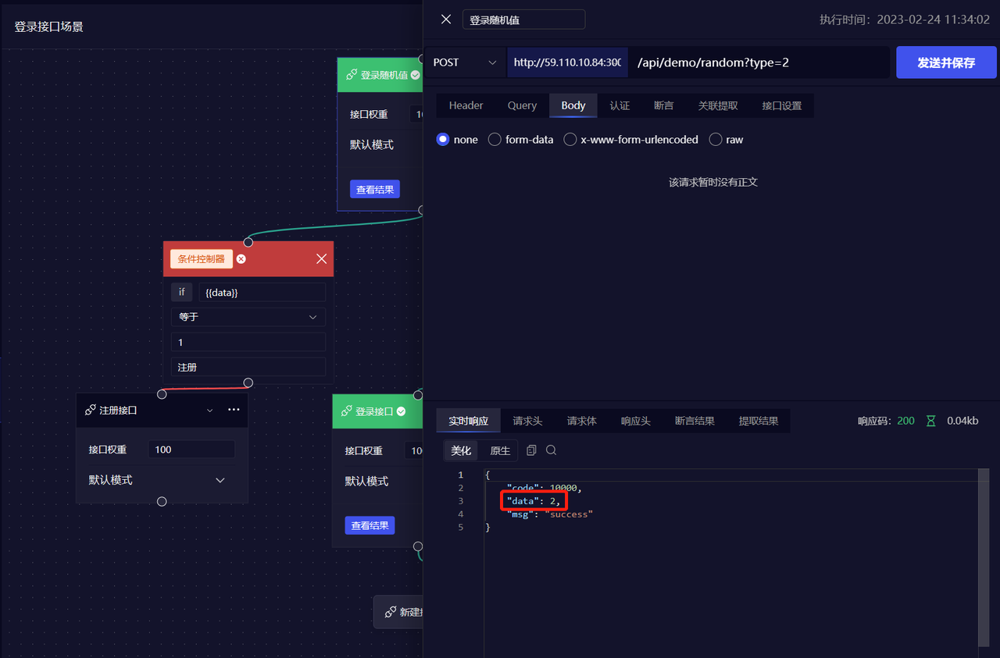This screenshot has width=1000, height=658.
Task: Open the 关联提取 tab
Action: coord(717,105)
